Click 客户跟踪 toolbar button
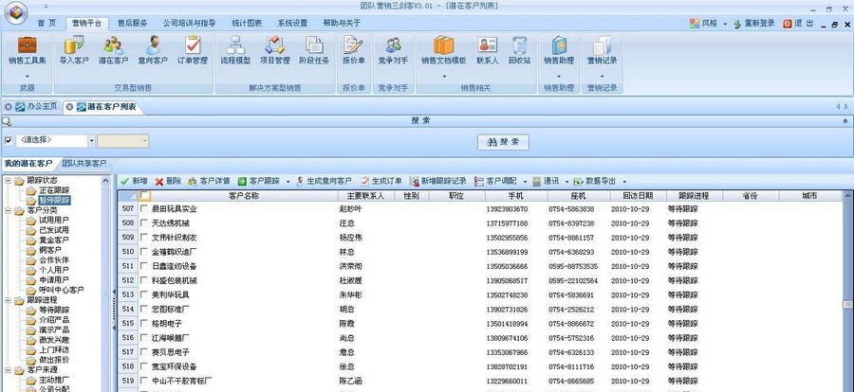 tap(259, 181)
